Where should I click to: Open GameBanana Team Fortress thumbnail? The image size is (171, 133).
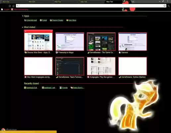pyautogui.click(x=70, y=66)
